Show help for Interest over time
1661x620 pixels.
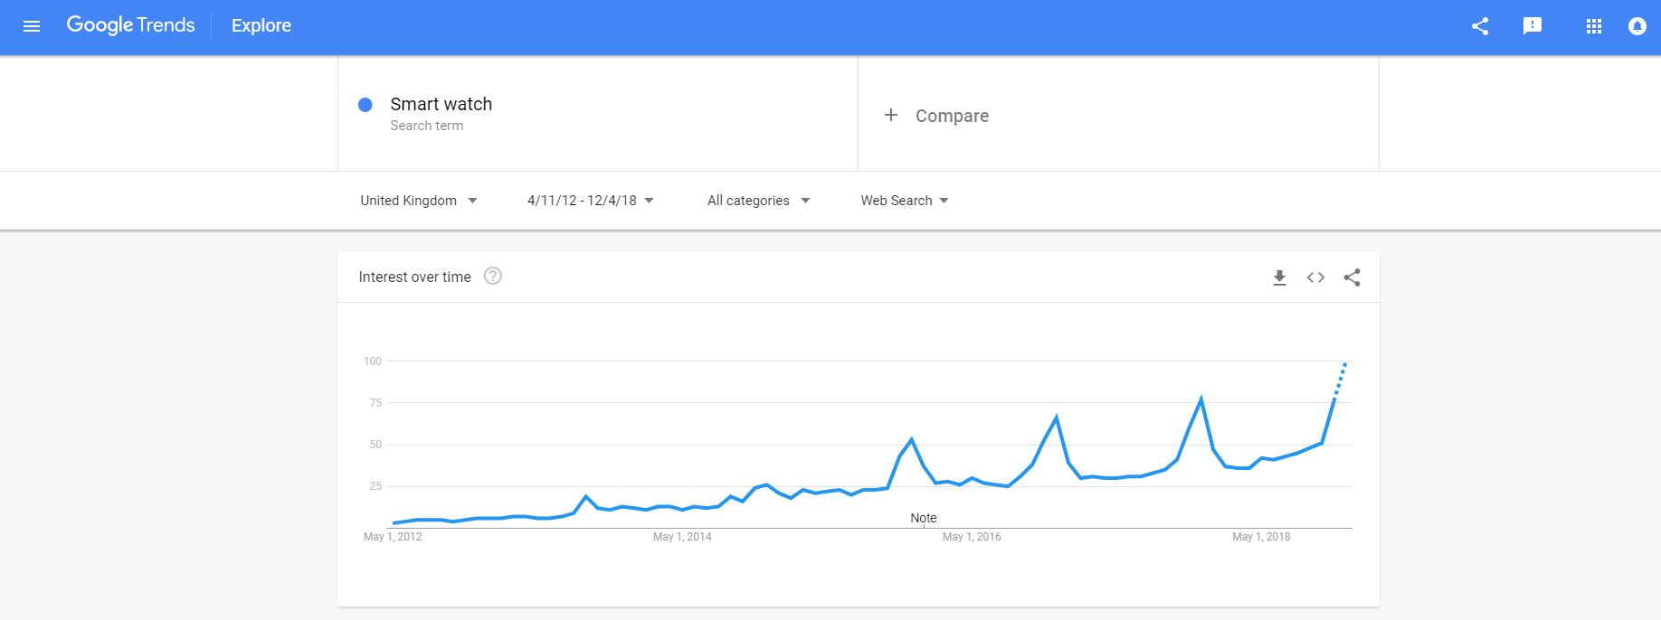pyautogui.click(x=493, y=277)
